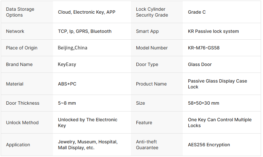Click the Beijing,China origin value
263x157 pixels.
(72, 48)
